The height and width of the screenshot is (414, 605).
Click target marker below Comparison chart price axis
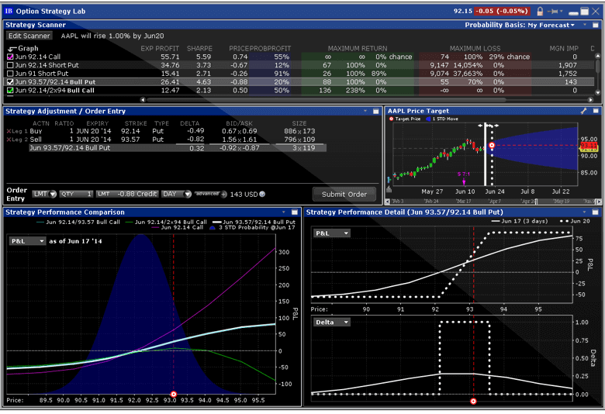click(174, 395)
